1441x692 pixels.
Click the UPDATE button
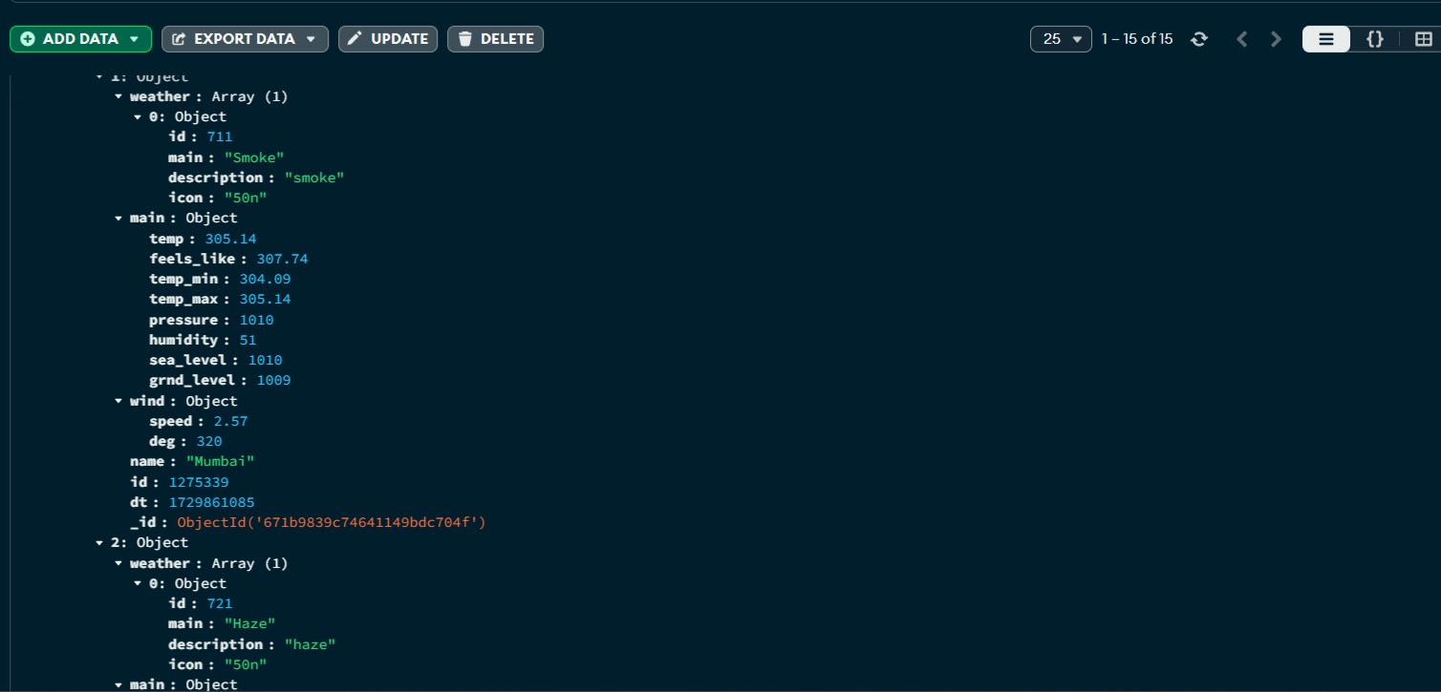(x=388, y=39)
